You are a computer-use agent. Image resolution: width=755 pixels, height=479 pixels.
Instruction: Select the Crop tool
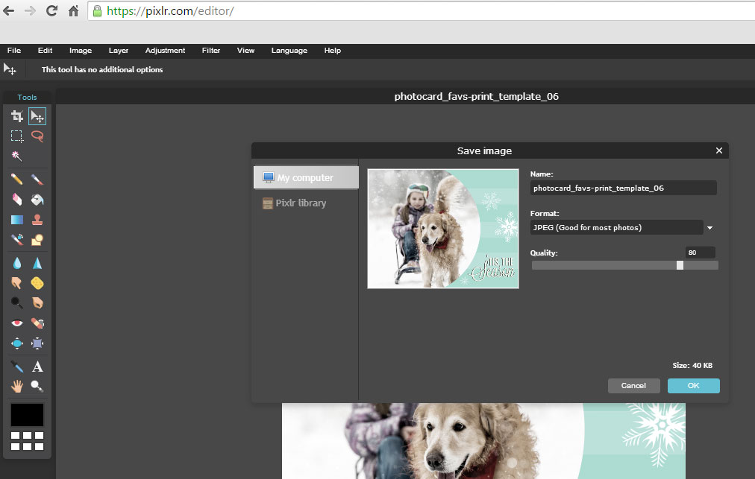coord(16,116)
